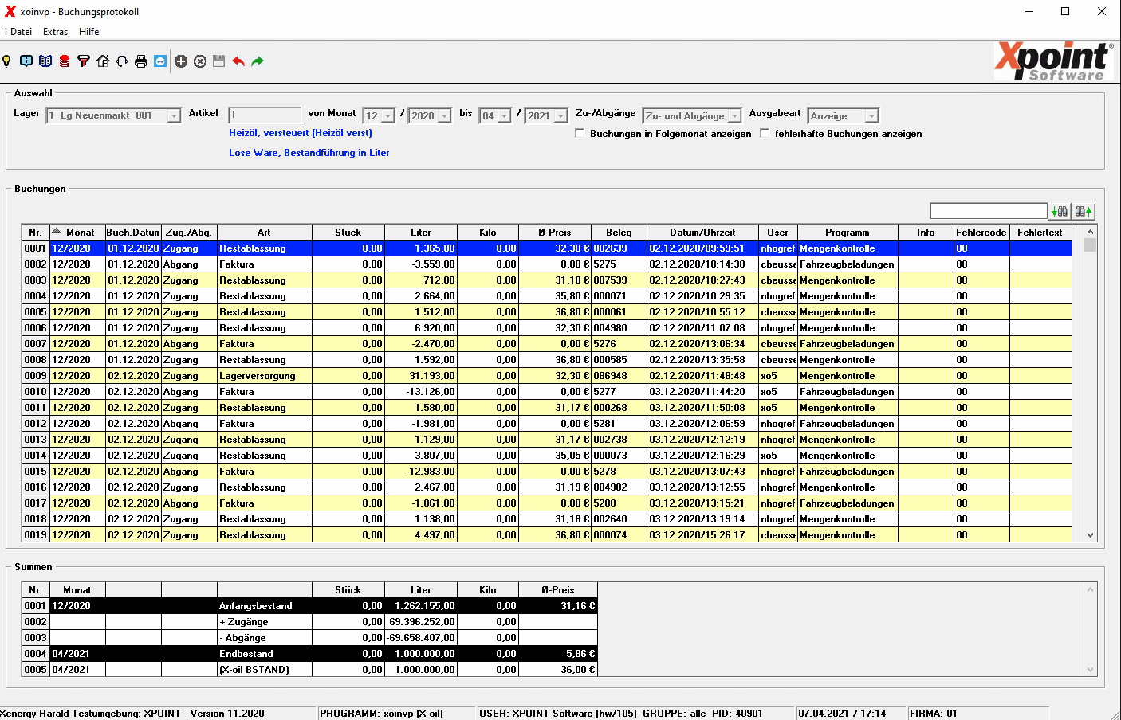
Task: Open the bis month 04 dropdown
Action: [504, 116]
